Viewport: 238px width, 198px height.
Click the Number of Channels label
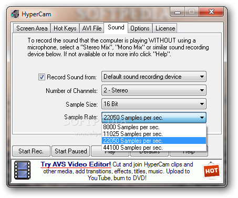point(71,91)
